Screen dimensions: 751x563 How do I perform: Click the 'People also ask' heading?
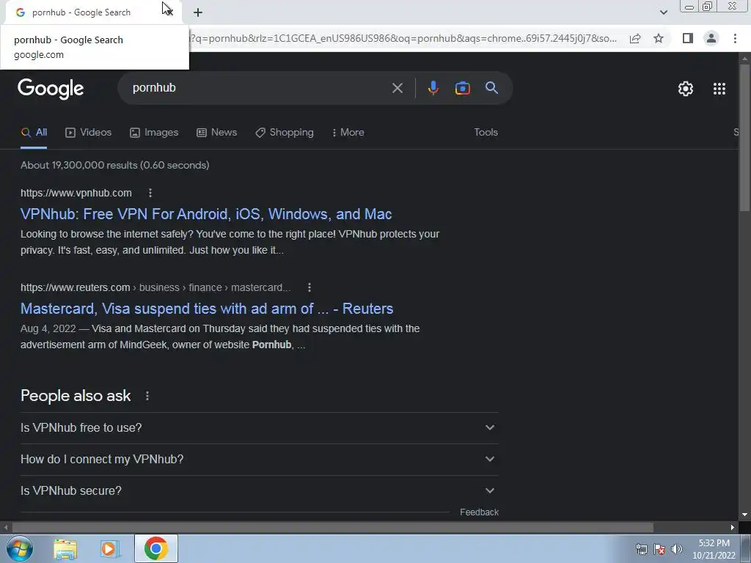tap(76, 396)
